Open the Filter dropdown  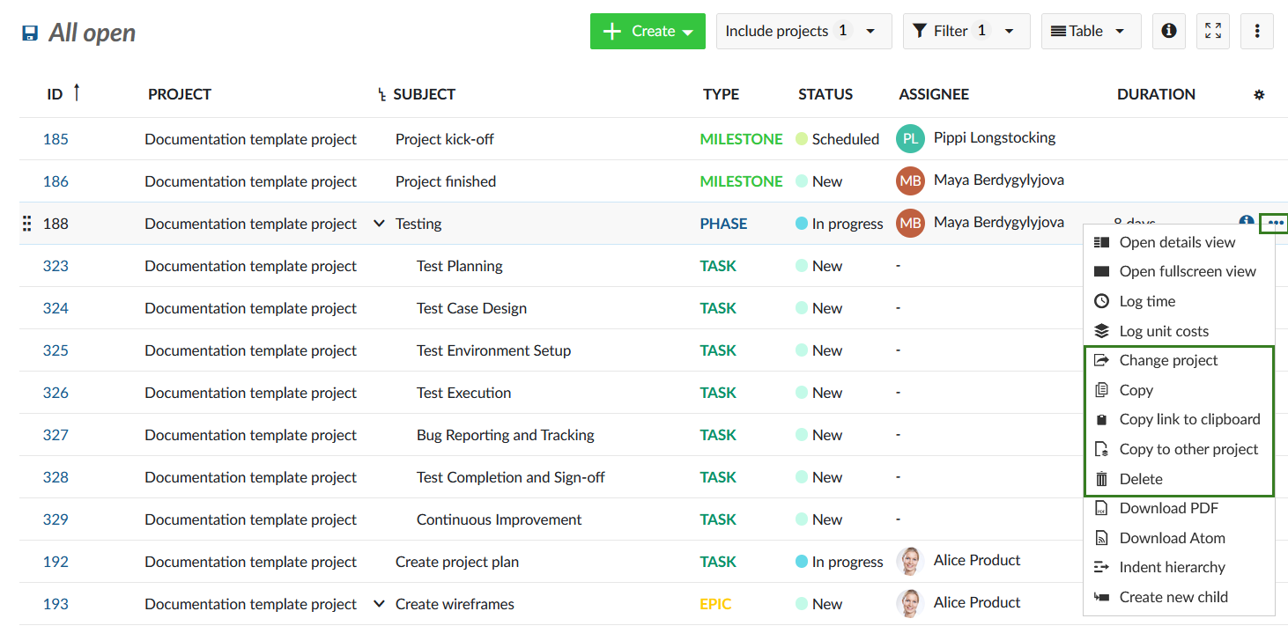(966, 31)
